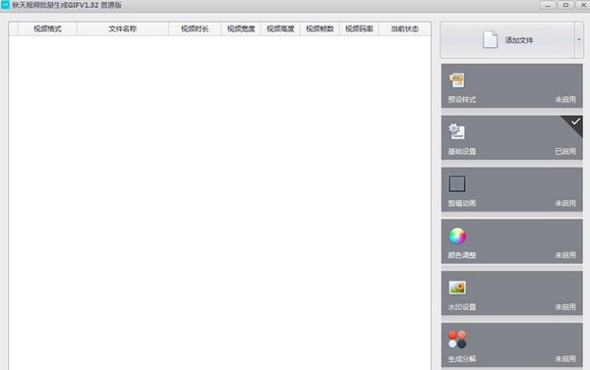This screenshot has width=590, height=370.
Task: Click the 剪辑动画 crop frame icon
Action: coord(457,184)
